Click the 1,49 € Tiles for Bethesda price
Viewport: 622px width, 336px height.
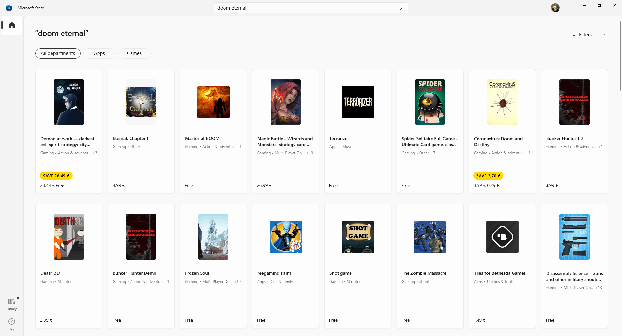point(479,320)
